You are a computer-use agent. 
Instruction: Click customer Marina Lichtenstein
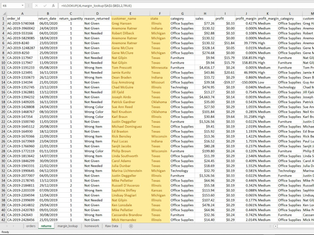(x=130, y=171)
